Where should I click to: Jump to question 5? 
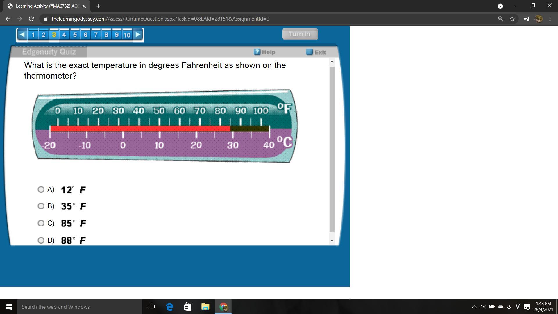pyautogui.click(x=75, y=35)
